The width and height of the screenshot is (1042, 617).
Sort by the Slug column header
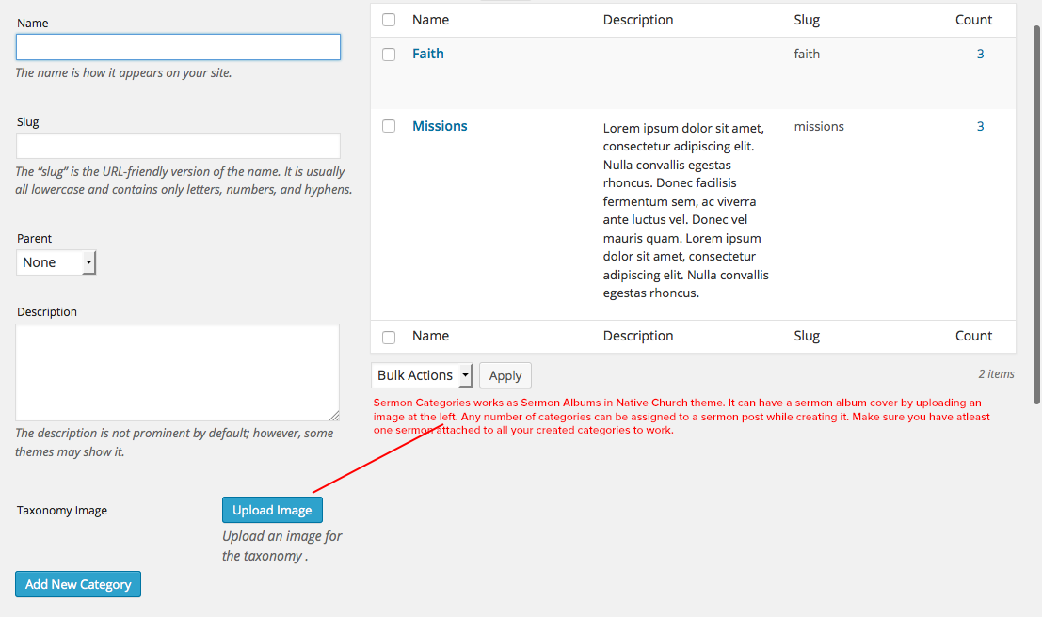coord(807,20)
